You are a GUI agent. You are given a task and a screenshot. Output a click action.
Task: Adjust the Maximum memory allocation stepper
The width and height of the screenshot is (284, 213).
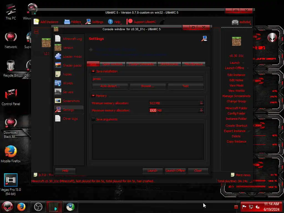[201, 110]
